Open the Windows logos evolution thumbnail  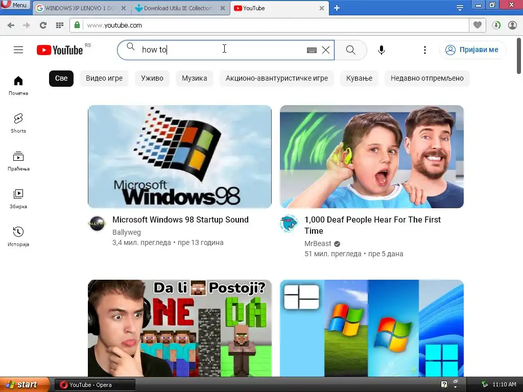(x=372, y=328)
